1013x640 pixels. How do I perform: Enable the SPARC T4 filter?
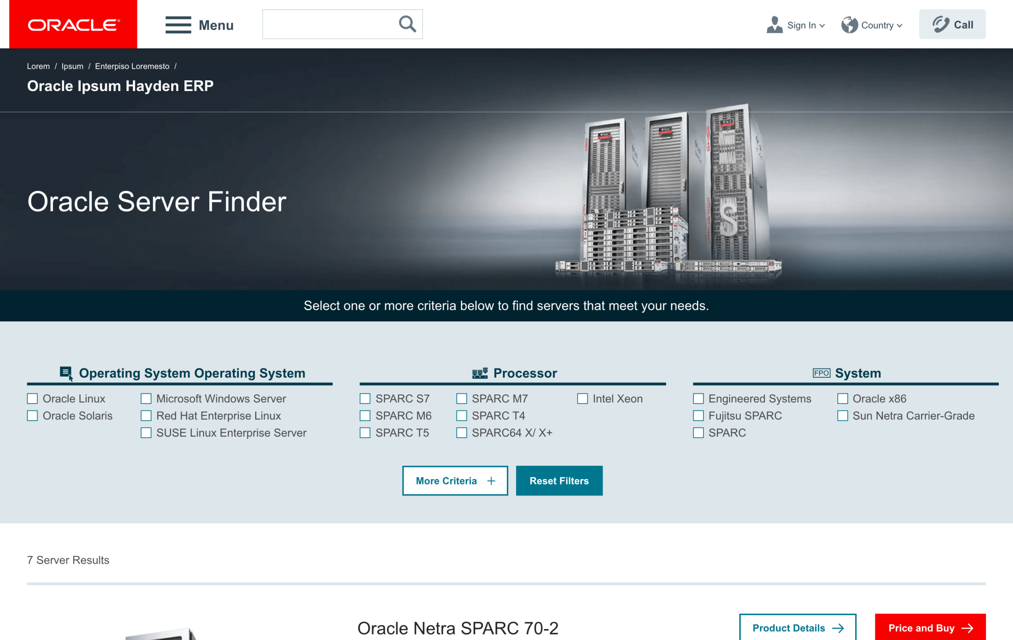pos(461,416)
